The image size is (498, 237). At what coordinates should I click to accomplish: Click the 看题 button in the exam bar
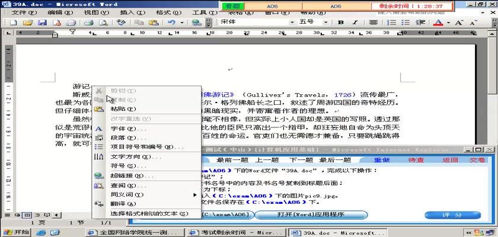click(x=233, y=6)
